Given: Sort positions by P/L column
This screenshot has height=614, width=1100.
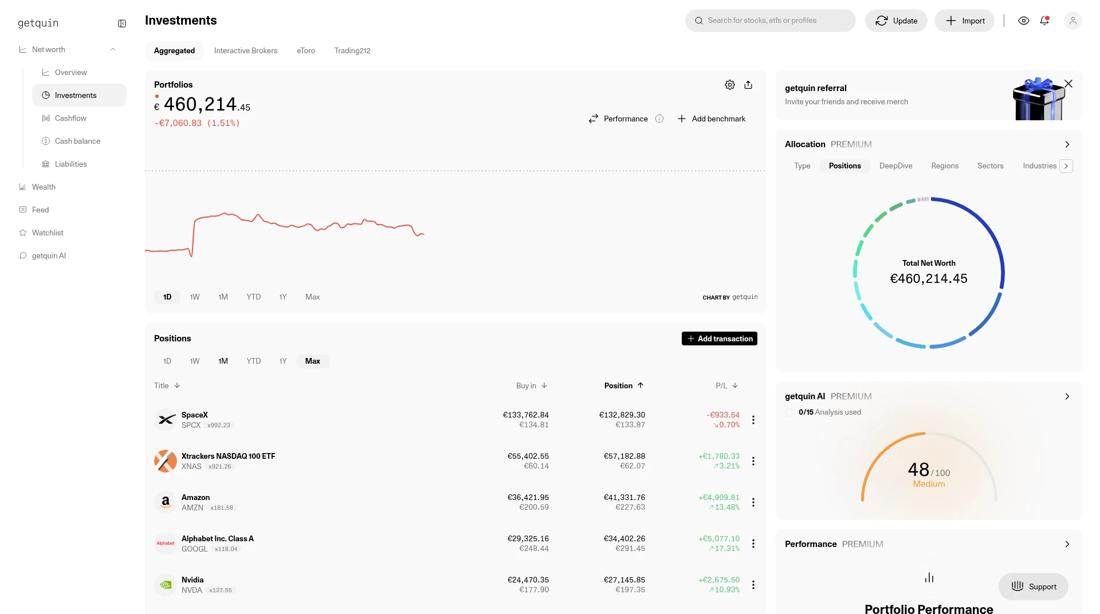Looking at the screenshot, I should [727, 385].
